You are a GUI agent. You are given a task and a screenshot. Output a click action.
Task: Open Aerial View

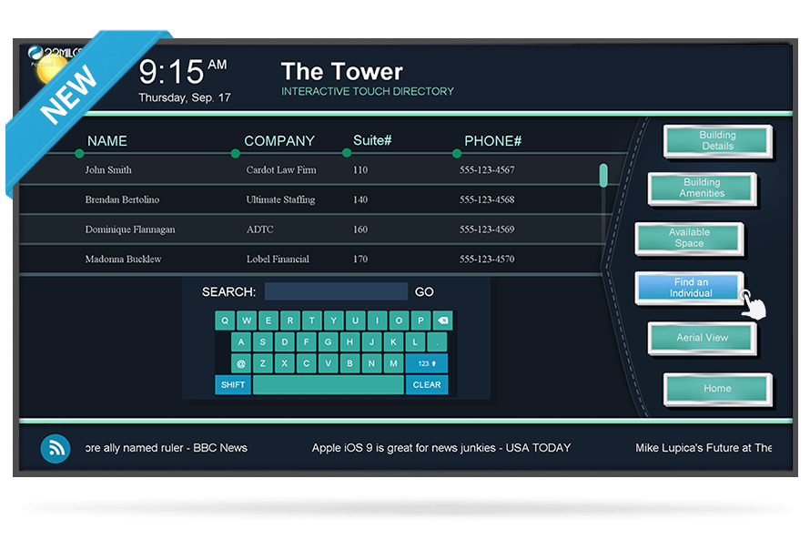tap(702, 338)
